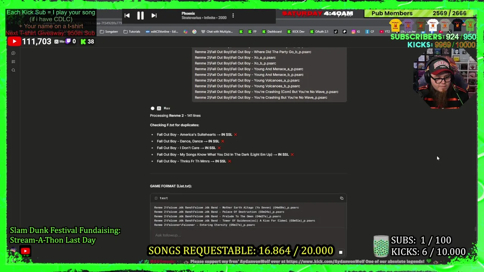Select the 'Xo_a_p.psarc' line

tap(235, 58)
